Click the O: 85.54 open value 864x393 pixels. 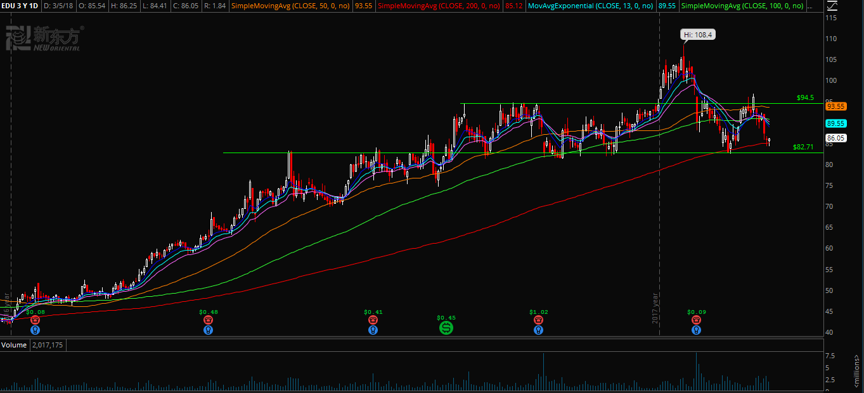click(x=93, y=6)
